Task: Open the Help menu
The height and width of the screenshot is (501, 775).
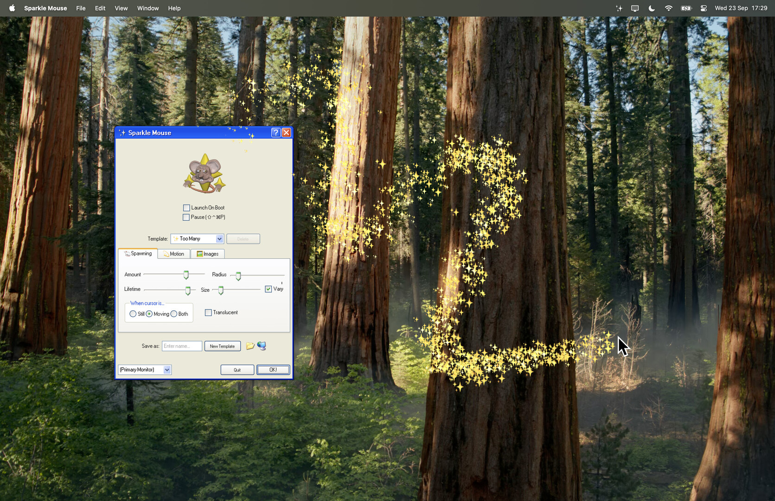Action: click(x=174, y=8)
